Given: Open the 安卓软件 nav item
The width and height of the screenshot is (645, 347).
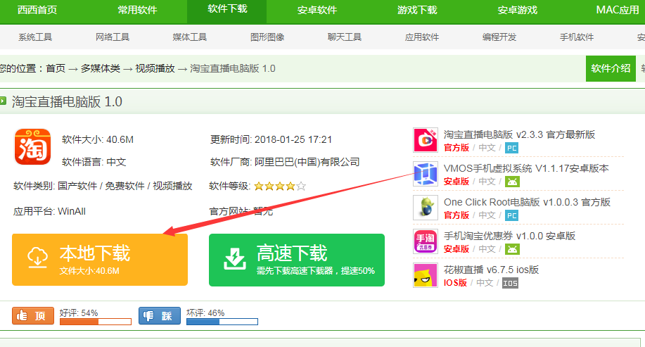Looking at the screenshot, I should click(x=317, y=10).
